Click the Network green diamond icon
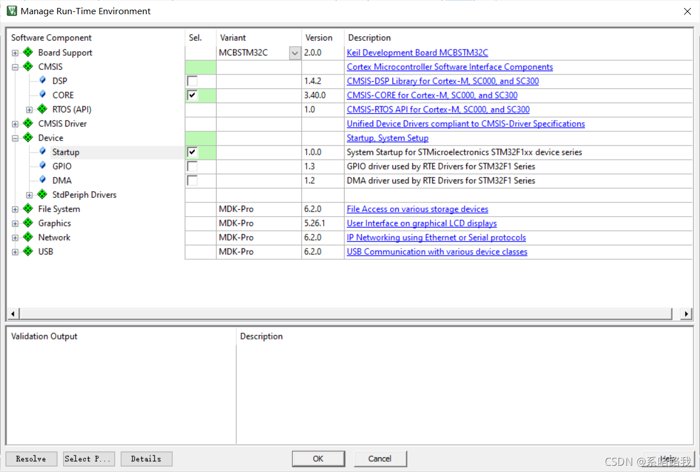The height and width of the screenshot is (472, 700). click(x=28, y=237)
